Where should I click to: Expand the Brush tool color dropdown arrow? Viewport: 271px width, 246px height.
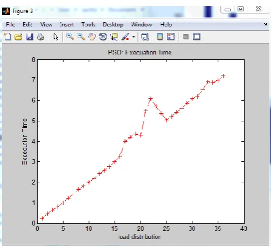pyautogui.click(x=134, y=37)
